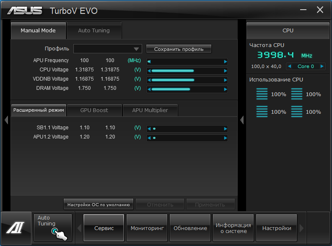Decrease APU Frequency with left slider arrow
Image resolution: width=332 pixels, height=246 pixels.
(149, 62)
